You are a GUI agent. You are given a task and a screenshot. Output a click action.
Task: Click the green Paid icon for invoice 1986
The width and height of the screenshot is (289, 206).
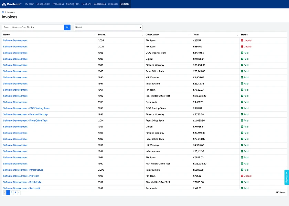[x=243, y=53]
